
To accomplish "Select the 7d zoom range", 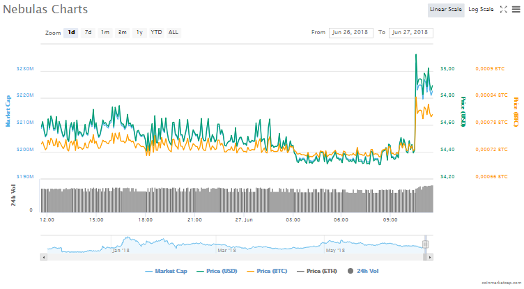I will 88,33.
